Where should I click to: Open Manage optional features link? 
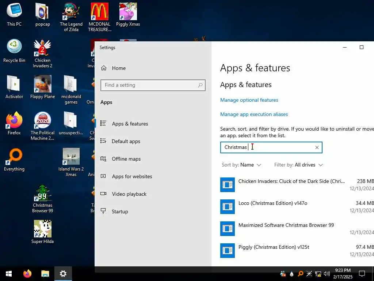click(x=249, y=100)
